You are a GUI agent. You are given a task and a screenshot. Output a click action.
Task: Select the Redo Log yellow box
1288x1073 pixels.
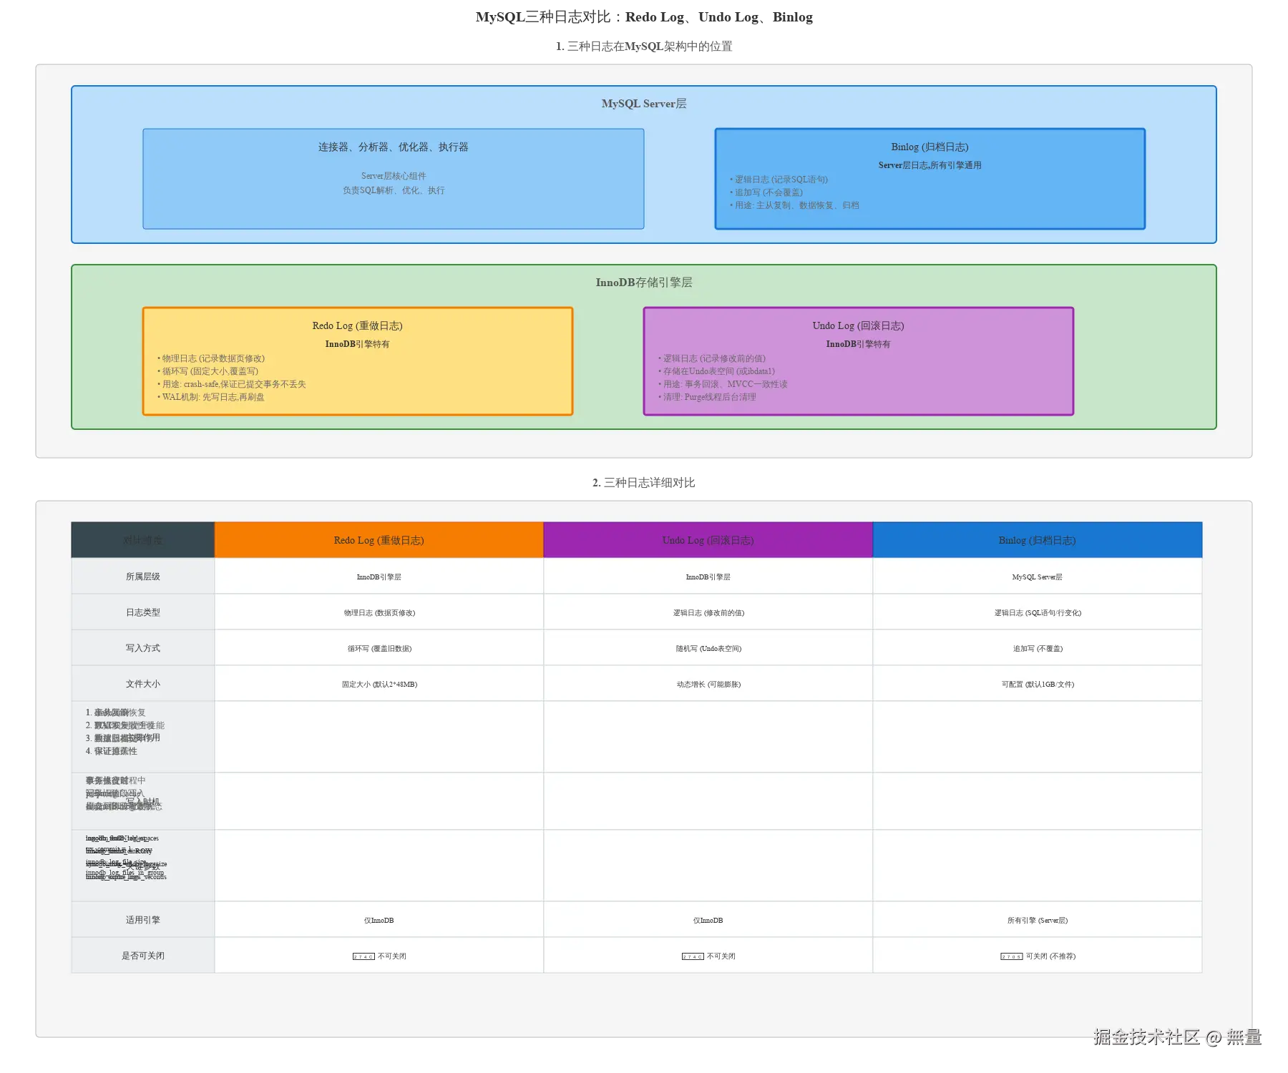[x=358, y=361]
